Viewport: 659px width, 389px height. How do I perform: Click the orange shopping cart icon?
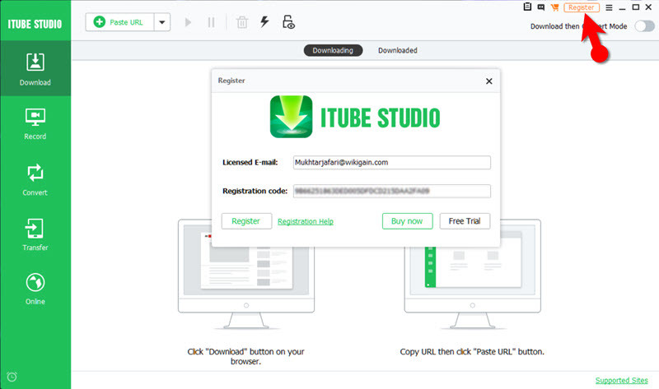554,7
